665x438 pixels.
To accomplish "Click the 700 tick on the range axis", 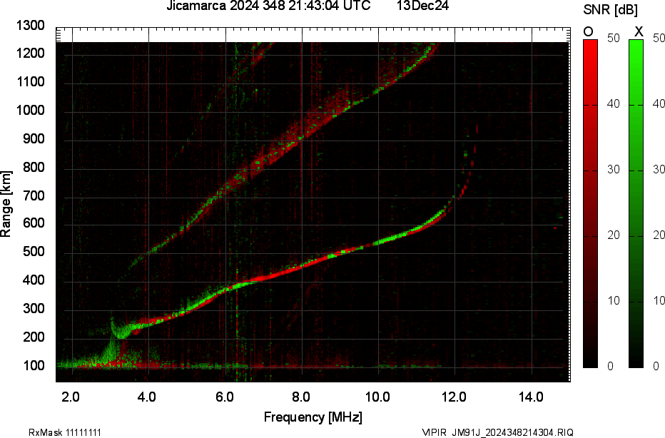I will [x=34, y=195].
